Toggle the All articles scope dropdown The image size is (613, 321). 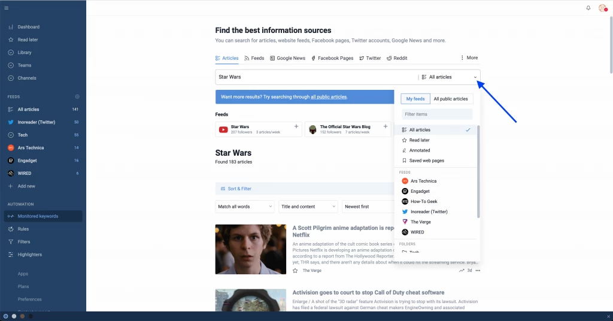[x=449, y=77]
